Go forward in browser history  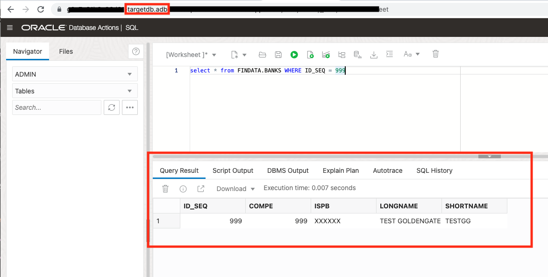26,9
